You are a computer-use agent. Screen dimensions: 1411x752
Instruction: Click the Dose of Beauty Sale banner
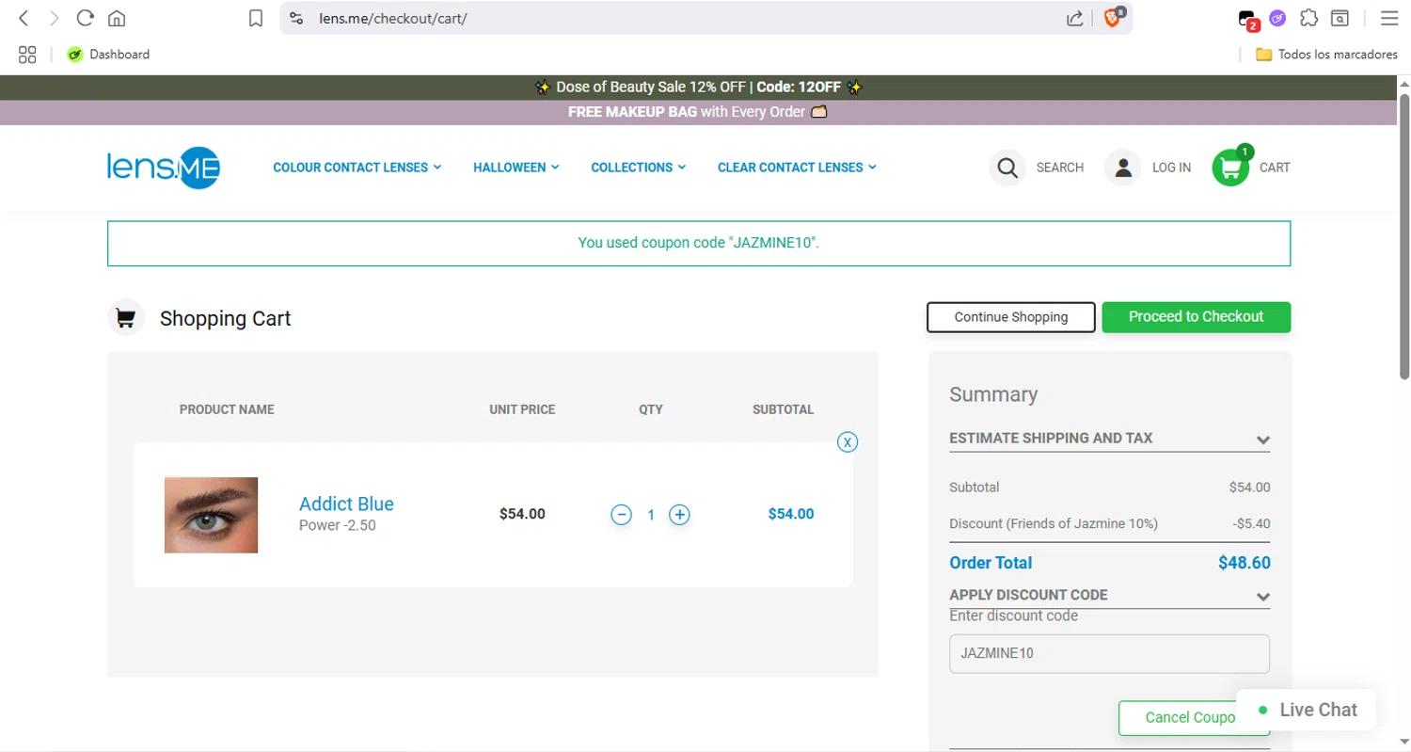(699, 88)
